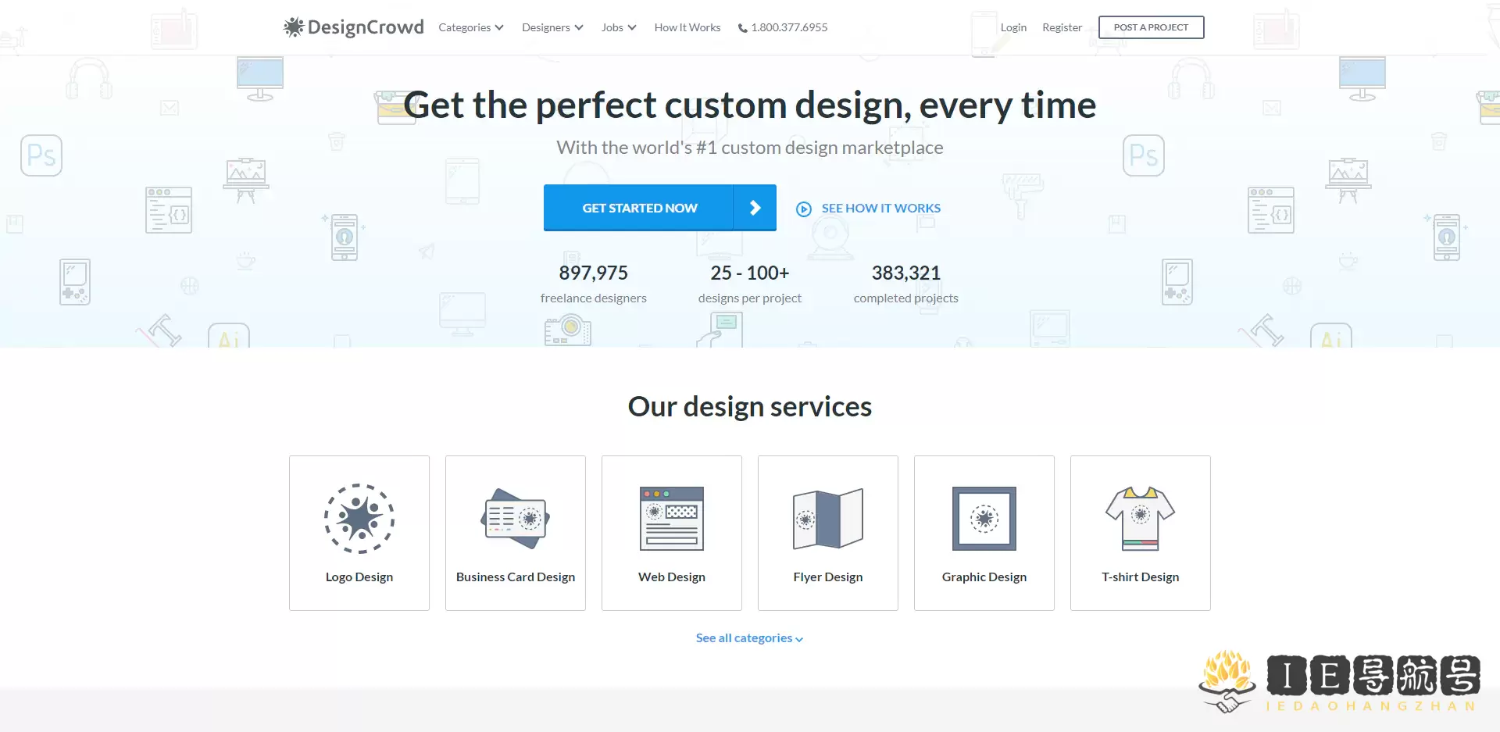Select the Web Design browser icon
Screen dimensions: 1500x732
point(672,518)
